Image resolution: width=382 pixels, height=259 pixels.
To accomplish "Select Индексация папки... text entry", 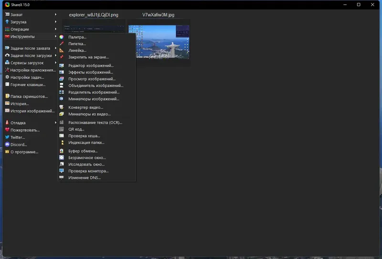I will coord(86,143).
